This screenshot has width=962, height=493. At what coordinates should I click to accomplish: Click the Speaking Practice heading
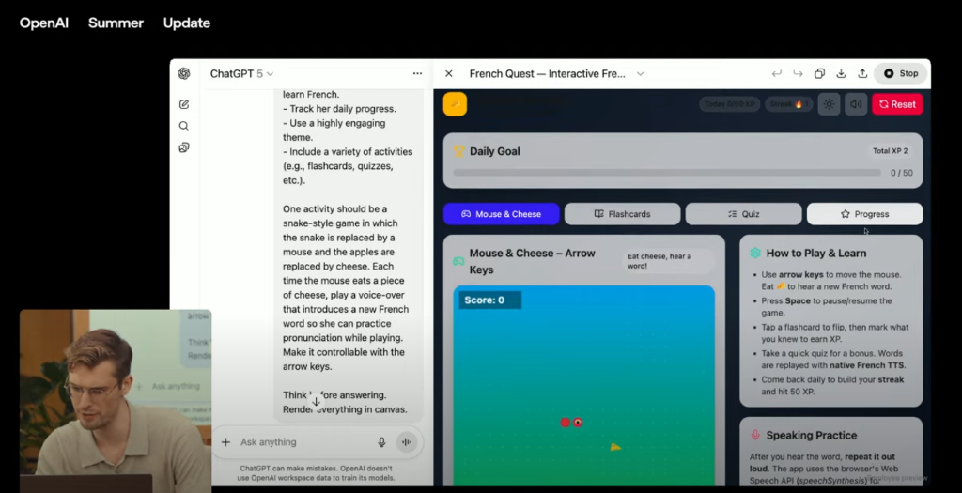point(811,436)
